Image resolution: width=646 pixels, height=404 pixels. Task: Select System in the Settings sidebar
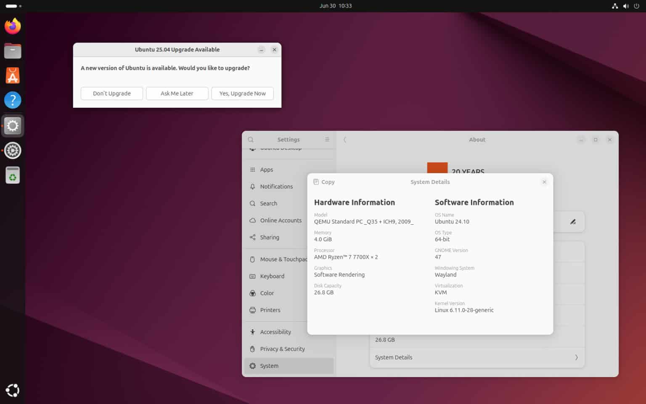pos(269,366)
